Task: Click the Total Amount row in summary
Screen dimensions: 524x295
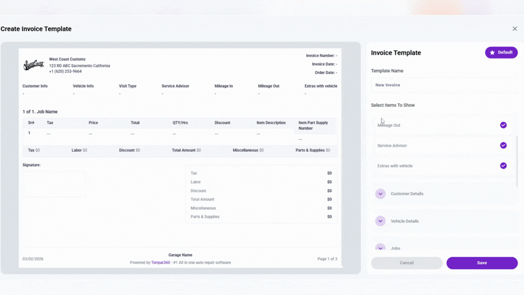Action: click(x=261, y=199)
